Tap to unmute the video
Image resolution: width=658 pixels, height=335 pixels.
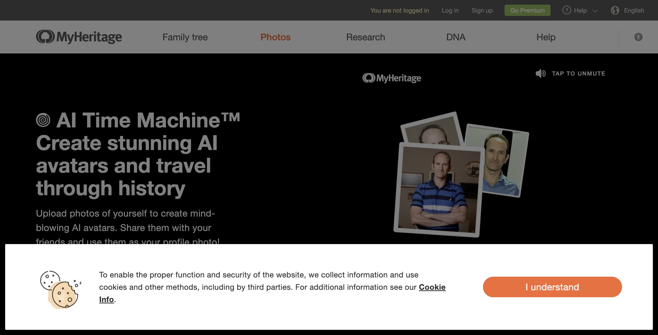tap(578, 73)
